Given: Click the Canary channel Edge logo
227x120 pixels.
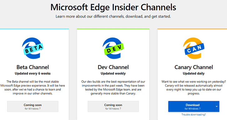Looking at the screenshot, I should (x=194, y=48).
